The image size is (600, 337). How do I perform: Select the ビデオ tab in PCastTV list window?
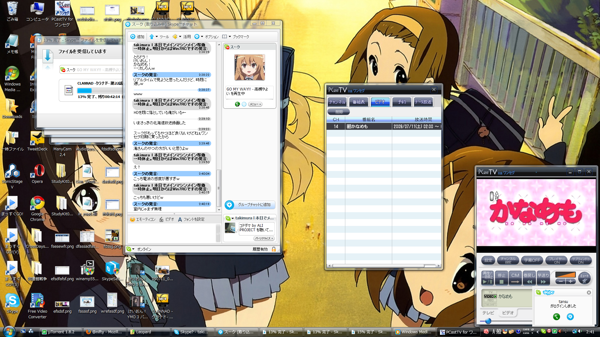380,102
